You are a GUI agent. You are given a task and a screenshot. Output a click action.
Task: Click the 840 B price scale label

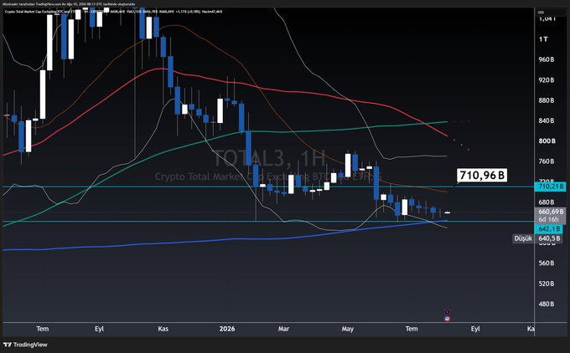tap(547, 120)
